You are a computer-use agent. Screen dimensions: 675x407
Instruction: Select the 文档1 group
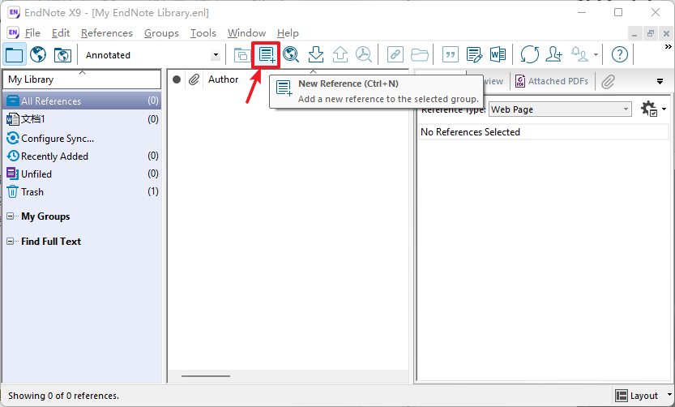coord(82,119)
